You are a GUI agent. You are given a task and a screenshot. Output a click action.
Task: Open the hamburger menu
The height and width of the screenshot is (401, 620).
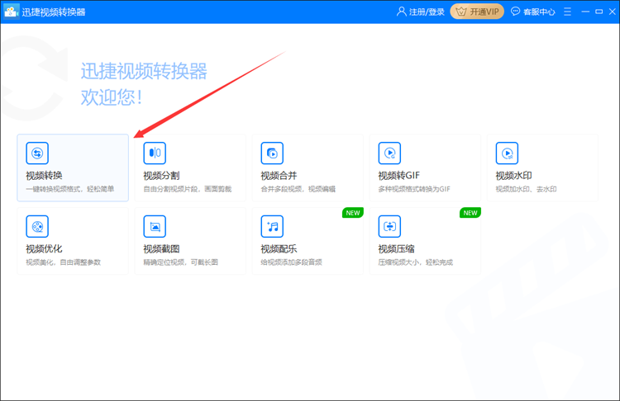(x=567, y=12)
